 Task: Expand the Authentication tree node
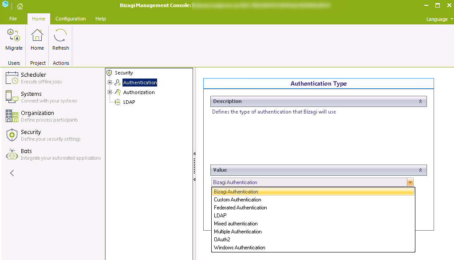110,83
